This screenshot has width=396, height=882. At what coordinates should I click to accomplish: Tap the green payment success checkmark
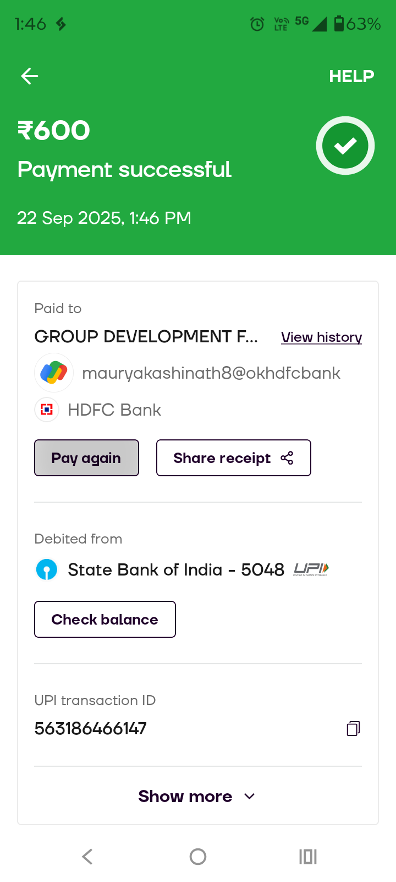point(345,146)
